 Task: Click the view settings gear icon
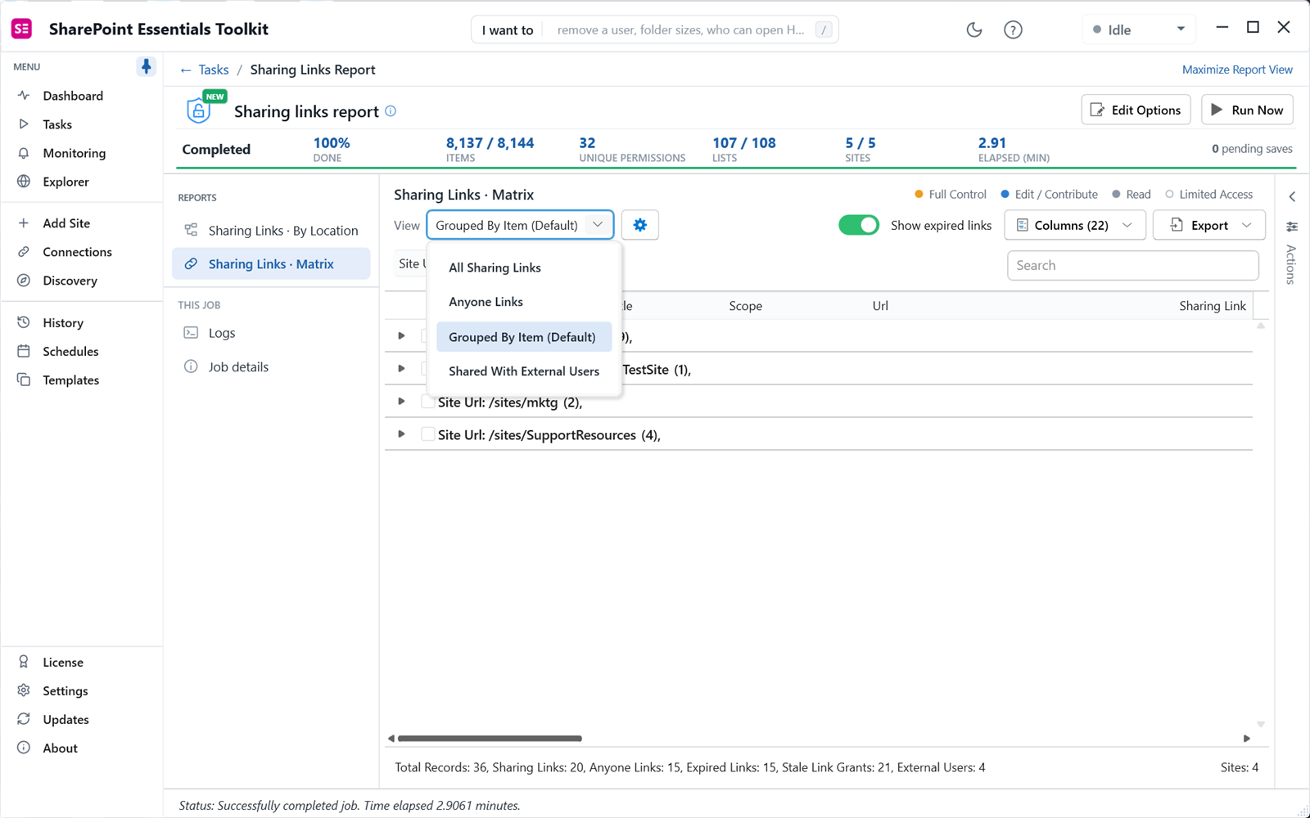click(x=640, y=225)
